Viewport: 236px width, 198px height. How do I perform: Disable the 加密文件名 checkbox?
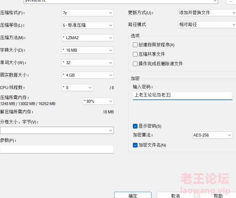click(135, 145)
